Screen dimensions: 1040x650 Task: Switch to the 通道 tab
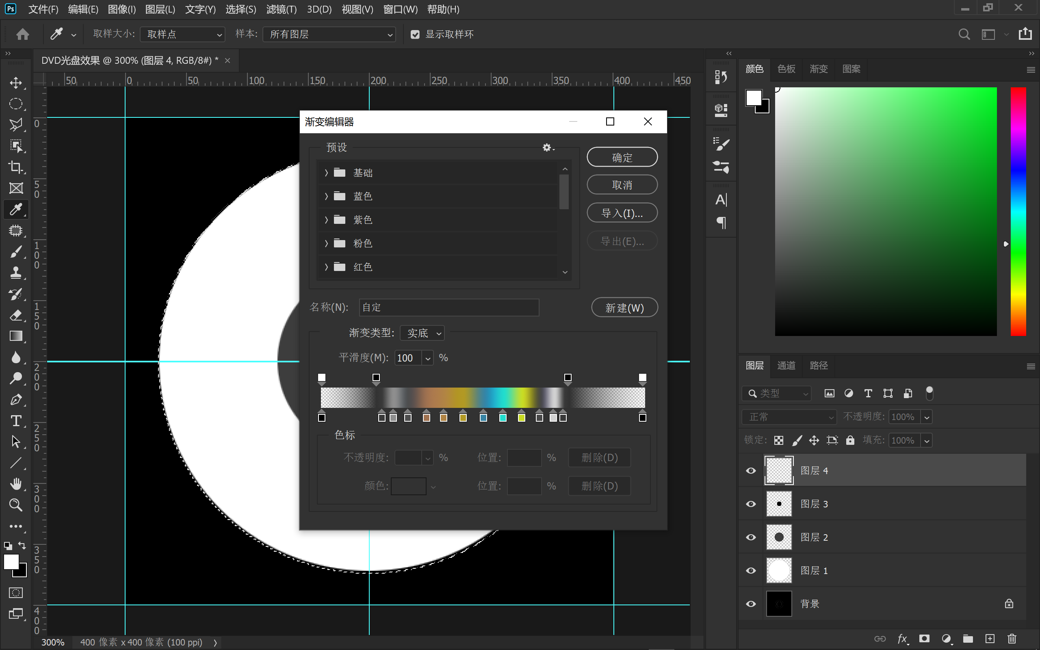tap(786, 365)
